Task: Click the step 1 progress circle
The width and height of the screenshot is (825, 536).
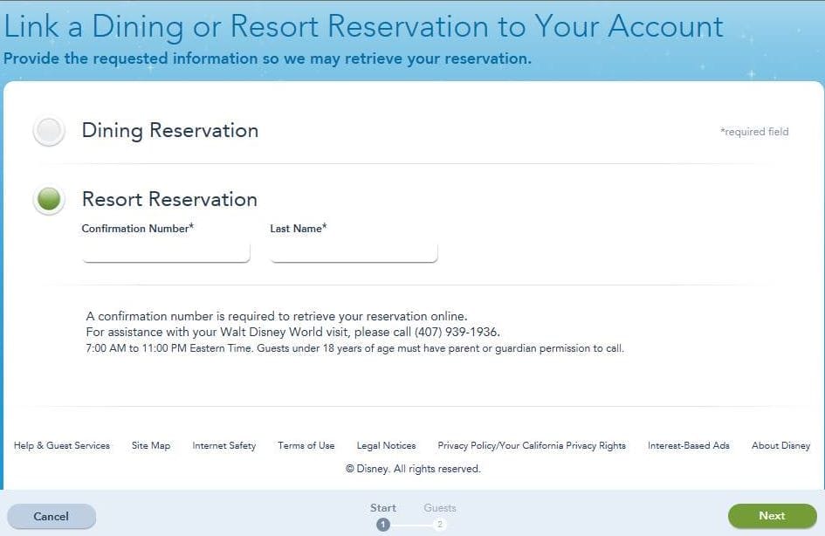Action: 382,524
